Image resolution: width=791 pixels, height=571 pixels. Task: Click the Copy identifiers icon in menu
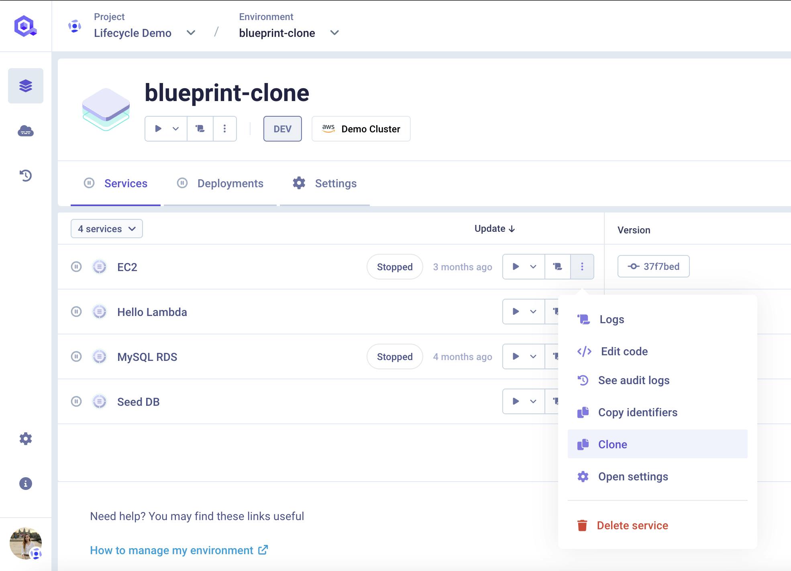pos(583,411)
